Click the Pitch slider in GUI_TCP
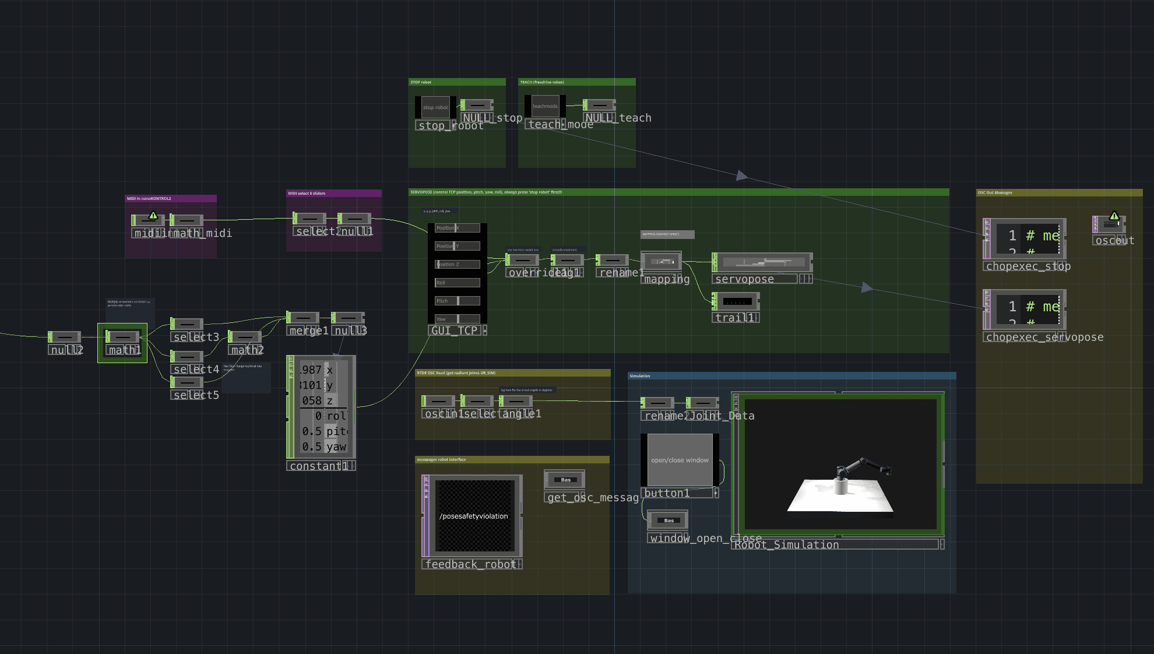Image resolution: width=1154 pixels, height=654 pixels. tap(458, 301)
